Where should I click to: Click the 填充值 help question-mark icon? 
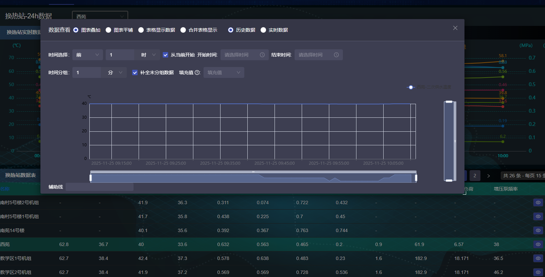point(197,72)
